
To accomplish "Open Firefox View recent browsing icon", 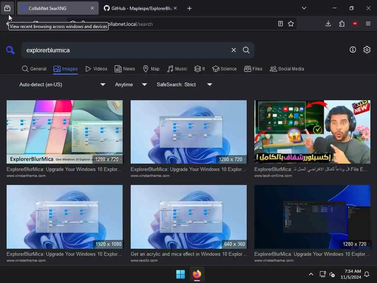I will pyautogui.click(x=7, y=8).
